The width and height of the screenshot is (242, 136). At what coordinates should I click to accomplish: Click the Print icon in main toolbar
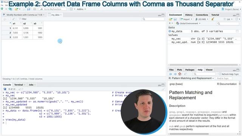tap(34, 9)
